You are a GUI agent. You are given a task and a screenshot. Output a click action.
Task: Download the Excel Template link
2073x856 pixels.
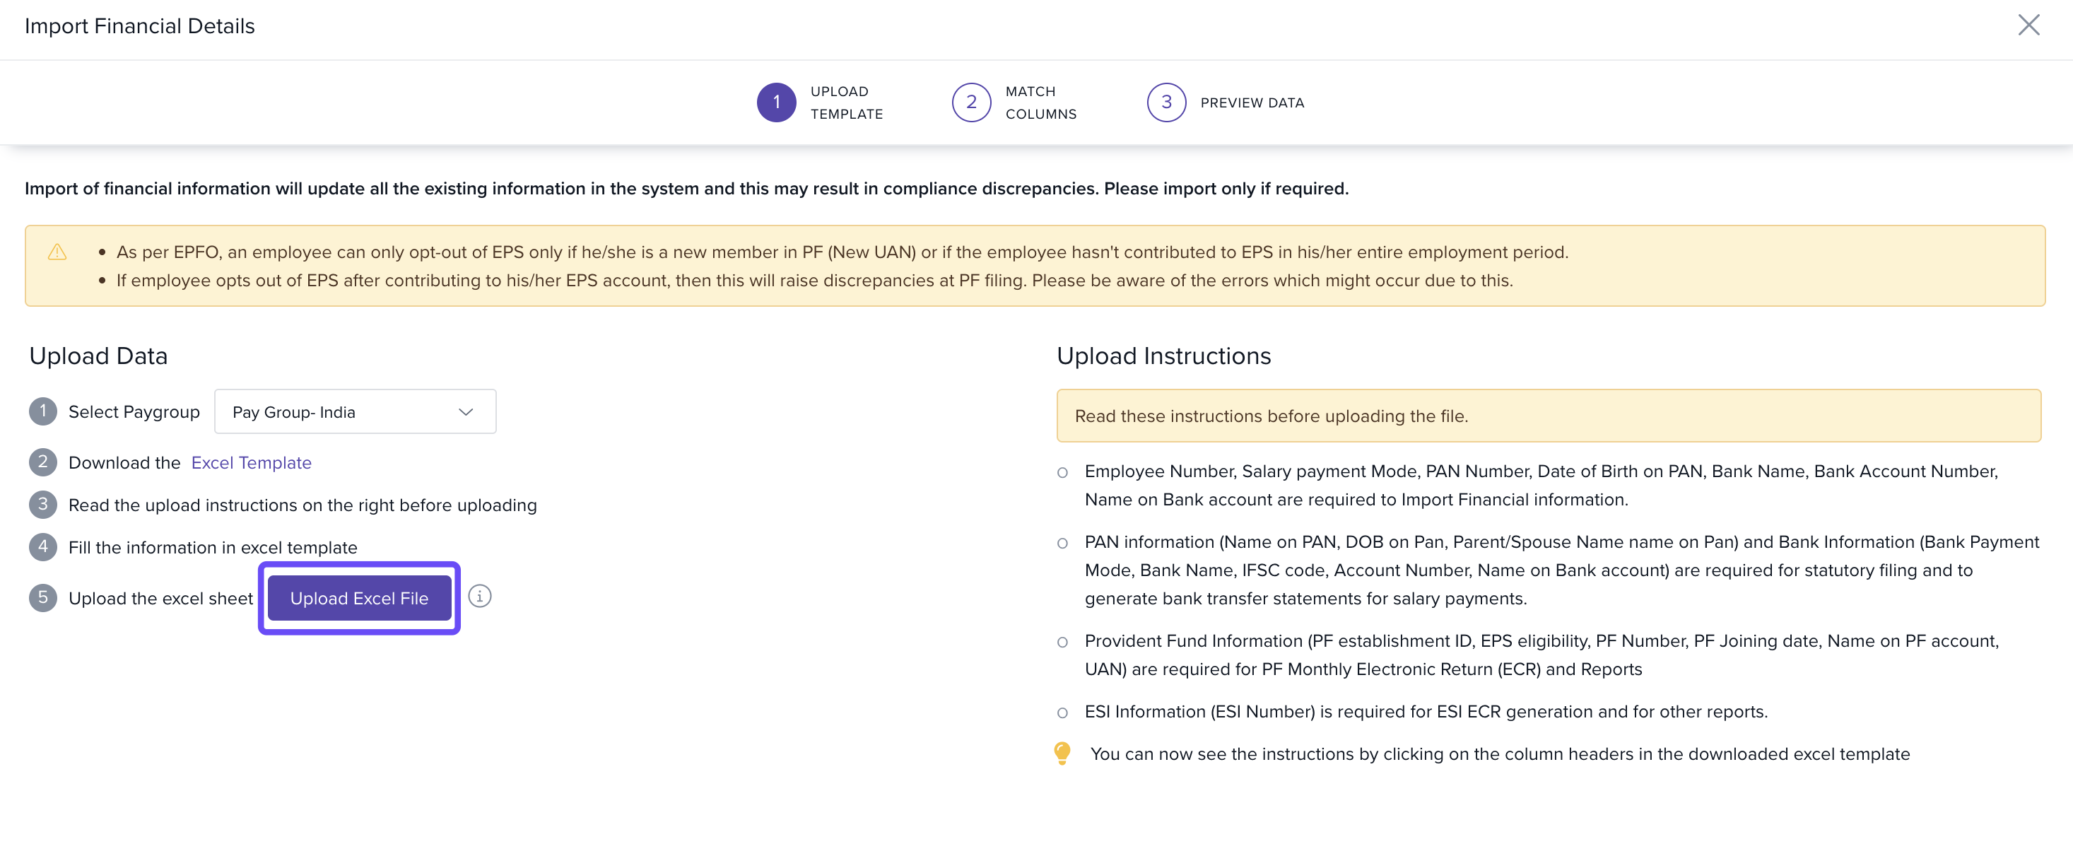click(x=251, y=462)
